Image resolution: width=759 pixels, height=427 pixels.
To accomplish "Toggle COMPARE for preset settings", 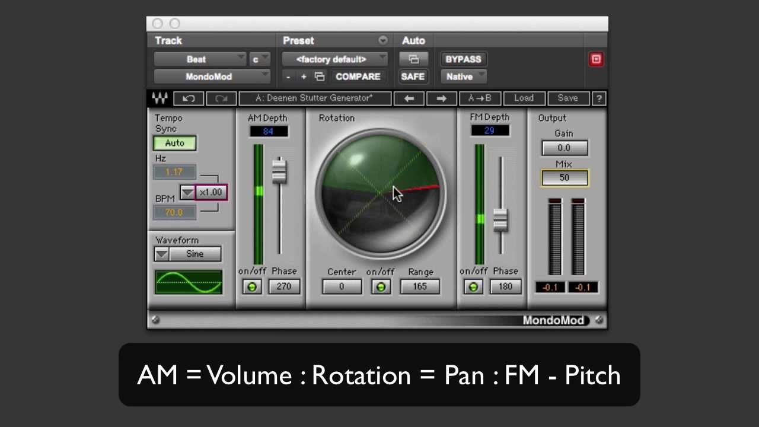I will click(x=358, y=77).
